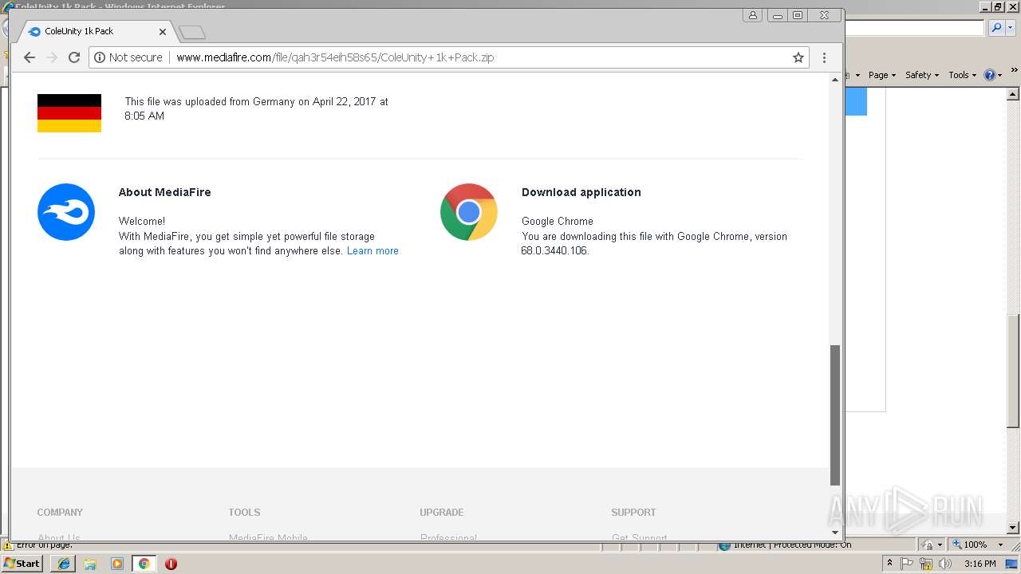
Task: Click the Chrome back arrow
Action: [x=30, y=57]
